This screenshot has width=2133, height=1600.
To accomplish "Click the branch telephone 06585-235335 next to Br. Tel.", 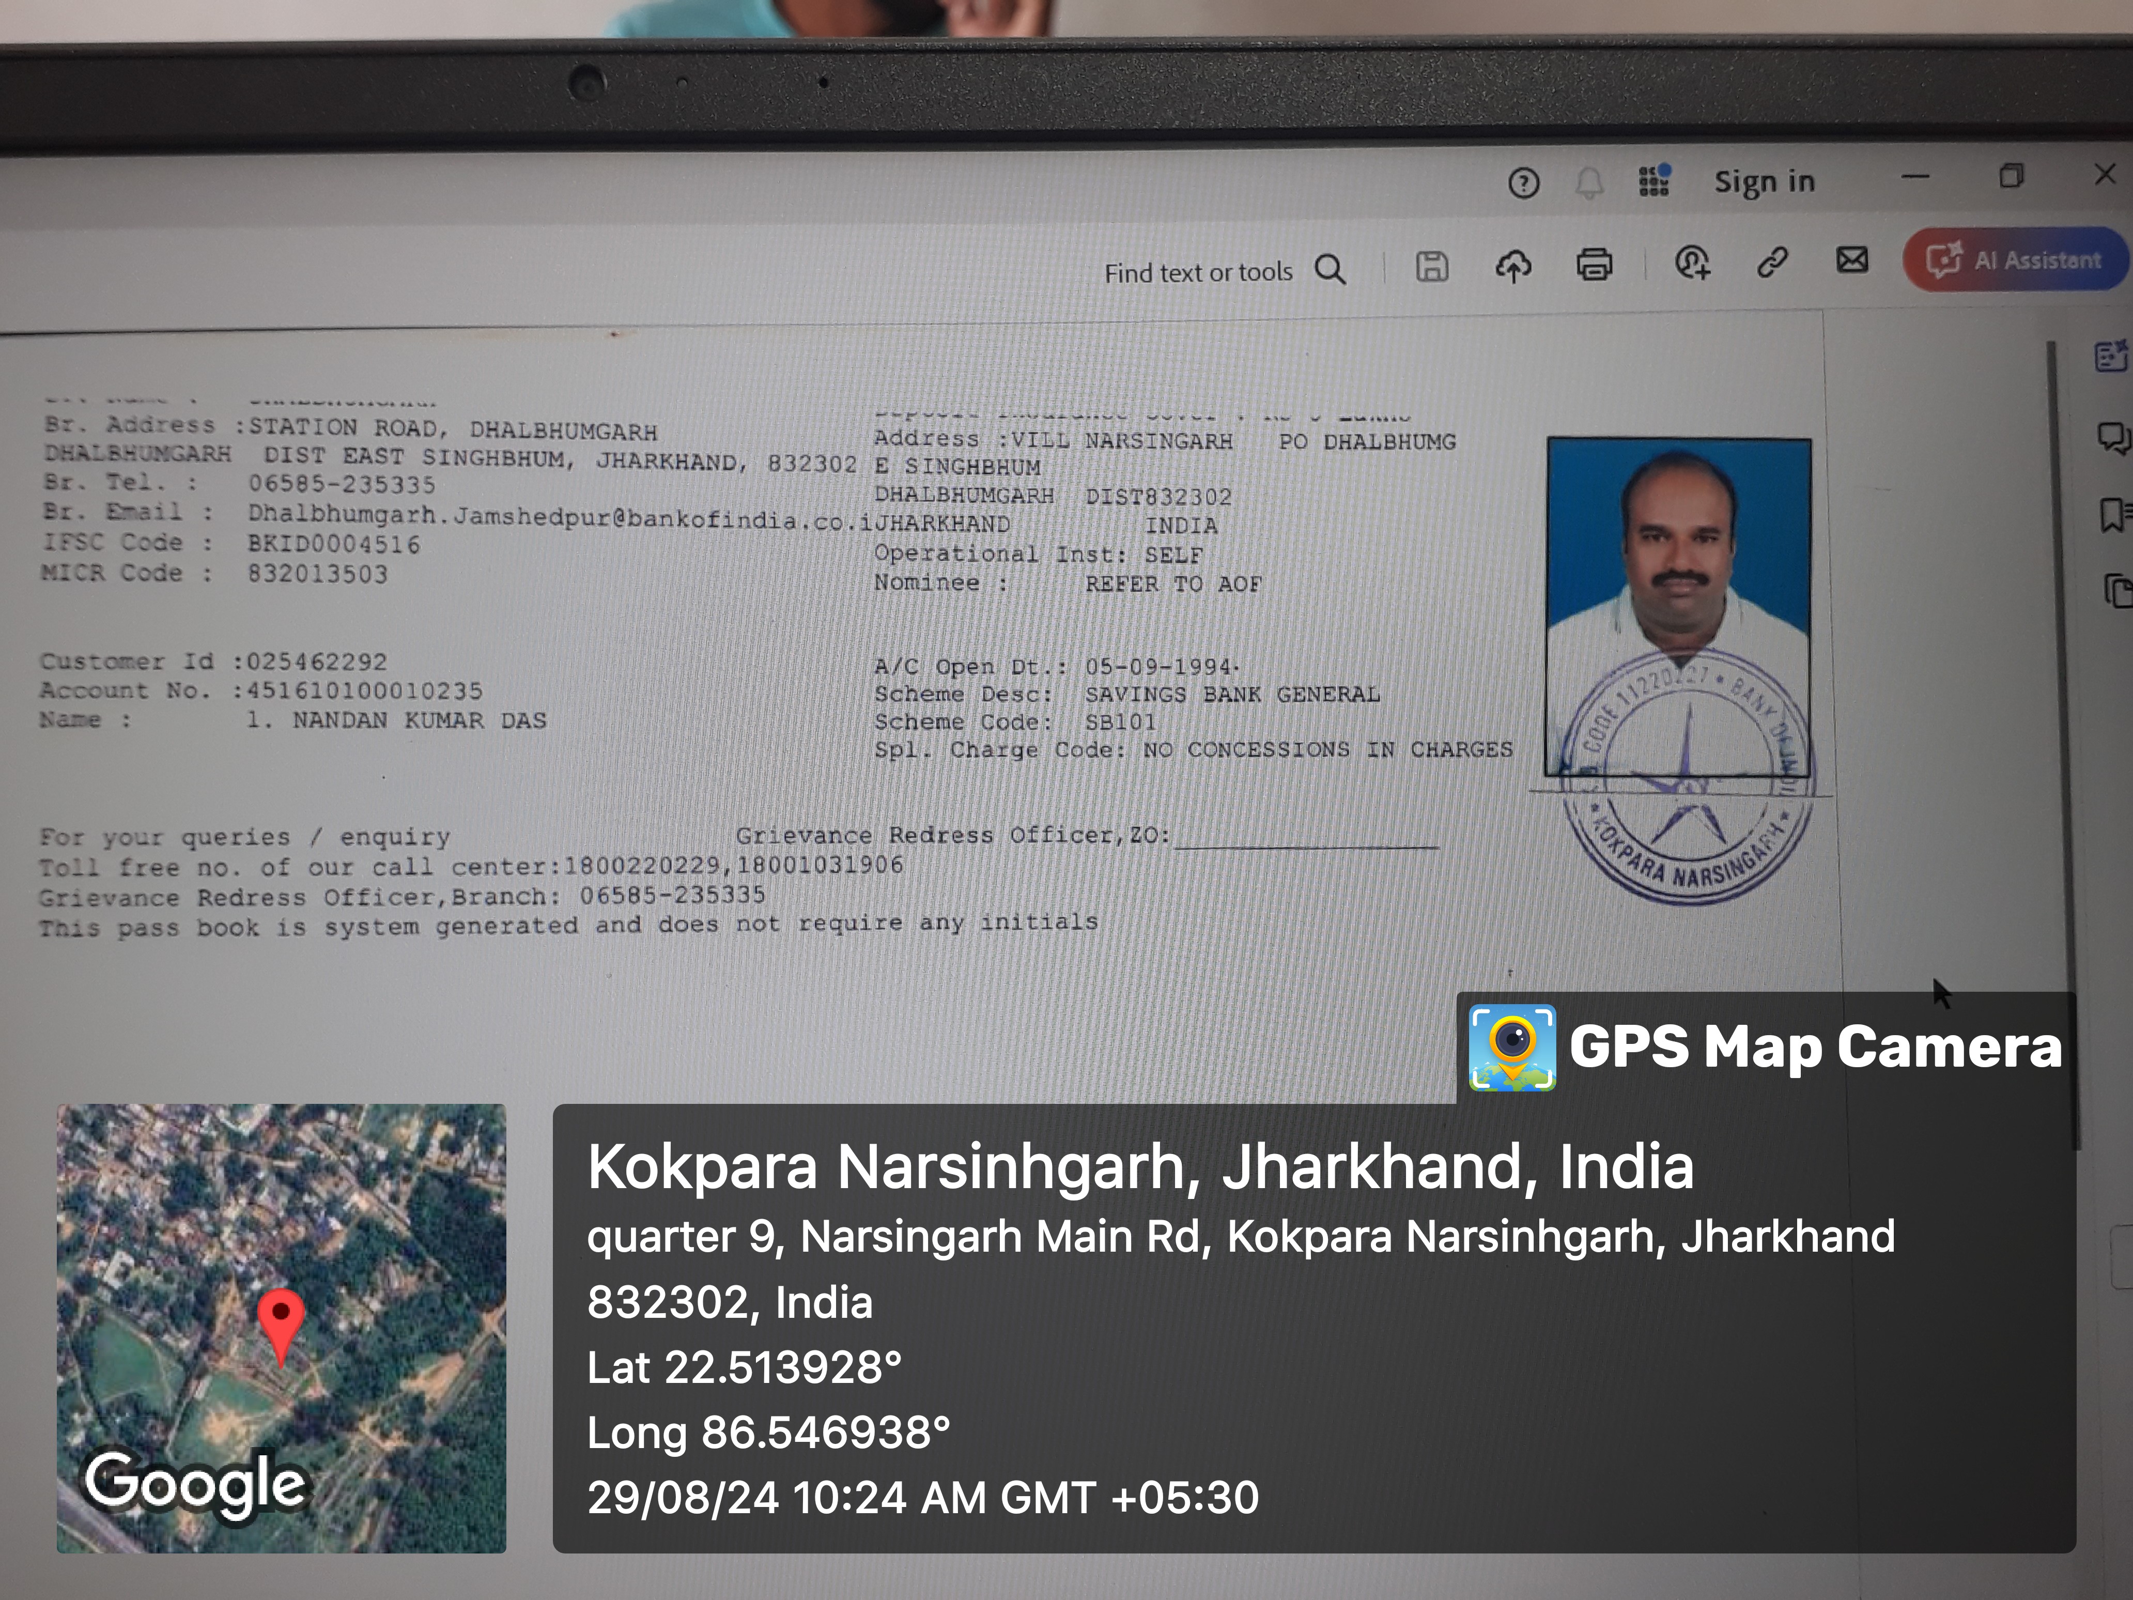I will (342, 484).
